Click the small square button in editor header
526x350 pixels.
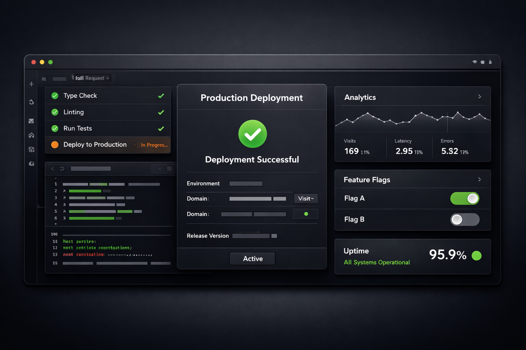169,169
